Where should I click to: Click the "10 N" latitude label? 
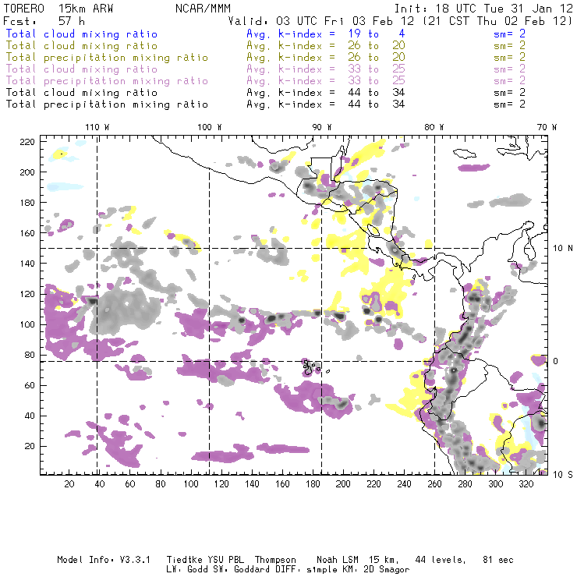pyautogui.click(x=563, y=249)
